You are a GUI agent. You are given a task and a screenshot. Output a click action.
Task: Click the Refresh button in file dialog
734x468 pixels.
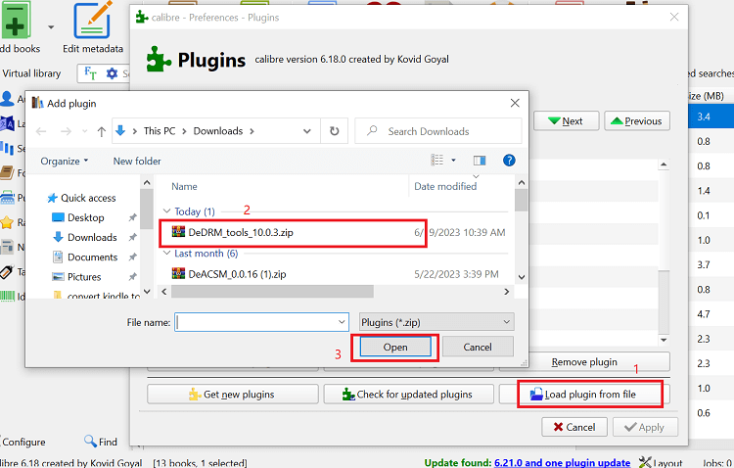pos(335,131)
